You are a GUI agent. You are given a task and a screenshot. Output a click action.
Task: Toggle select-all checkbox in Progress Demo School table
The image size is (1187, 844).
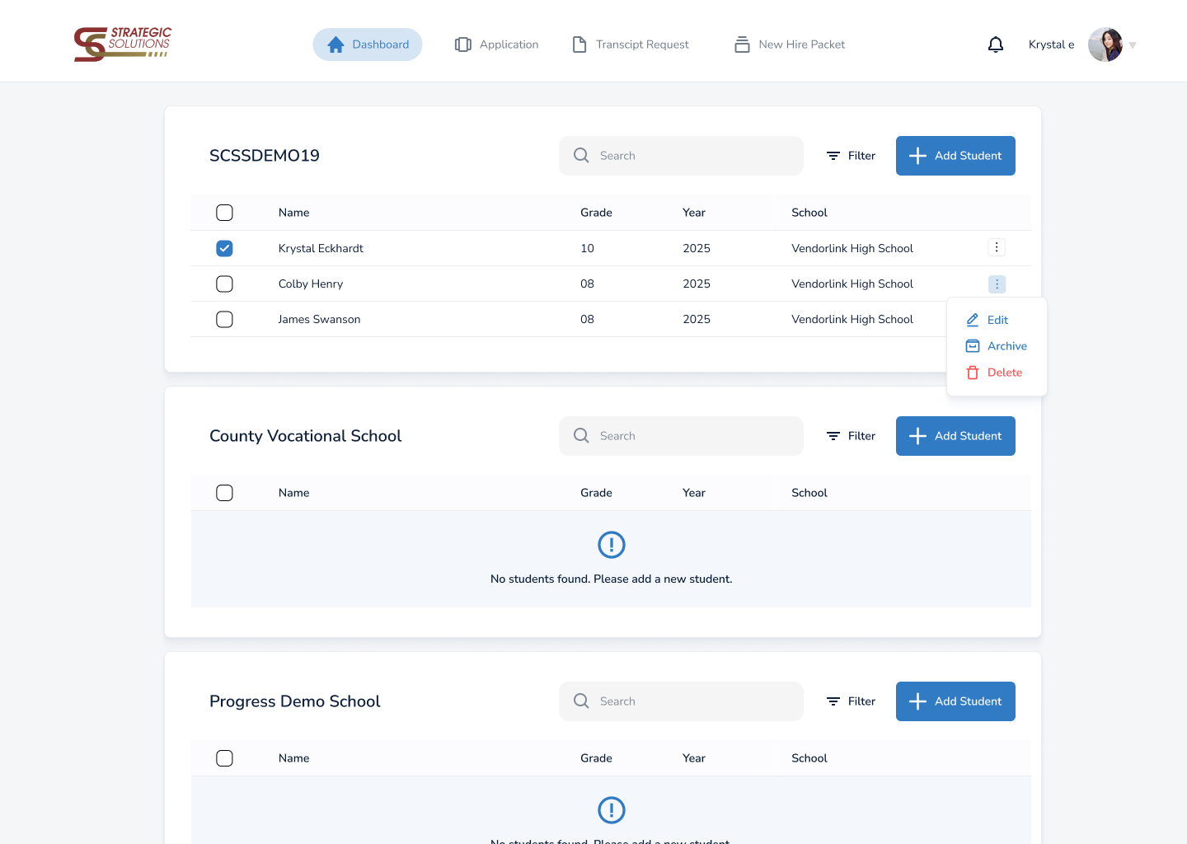224,758
